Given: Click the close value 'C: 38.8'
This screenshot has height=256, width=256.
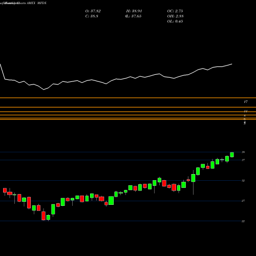Looking at the screenshot, I should pos(92,16).
